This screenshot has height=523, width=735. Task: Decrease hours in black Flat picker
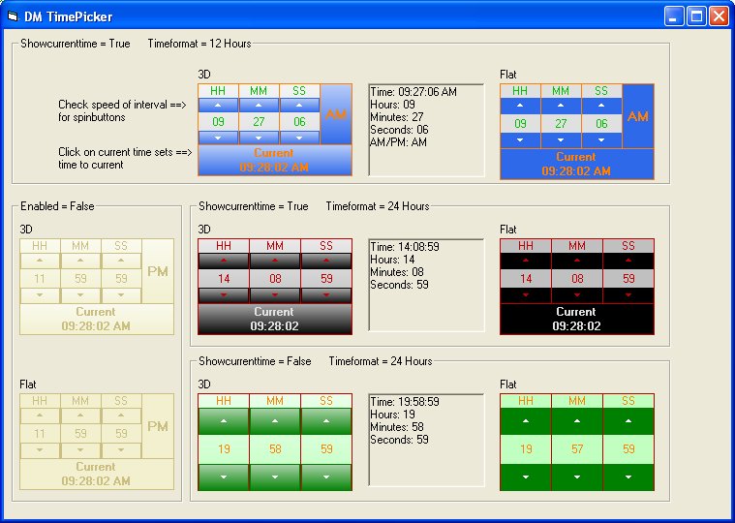click(x=526, y=294)
